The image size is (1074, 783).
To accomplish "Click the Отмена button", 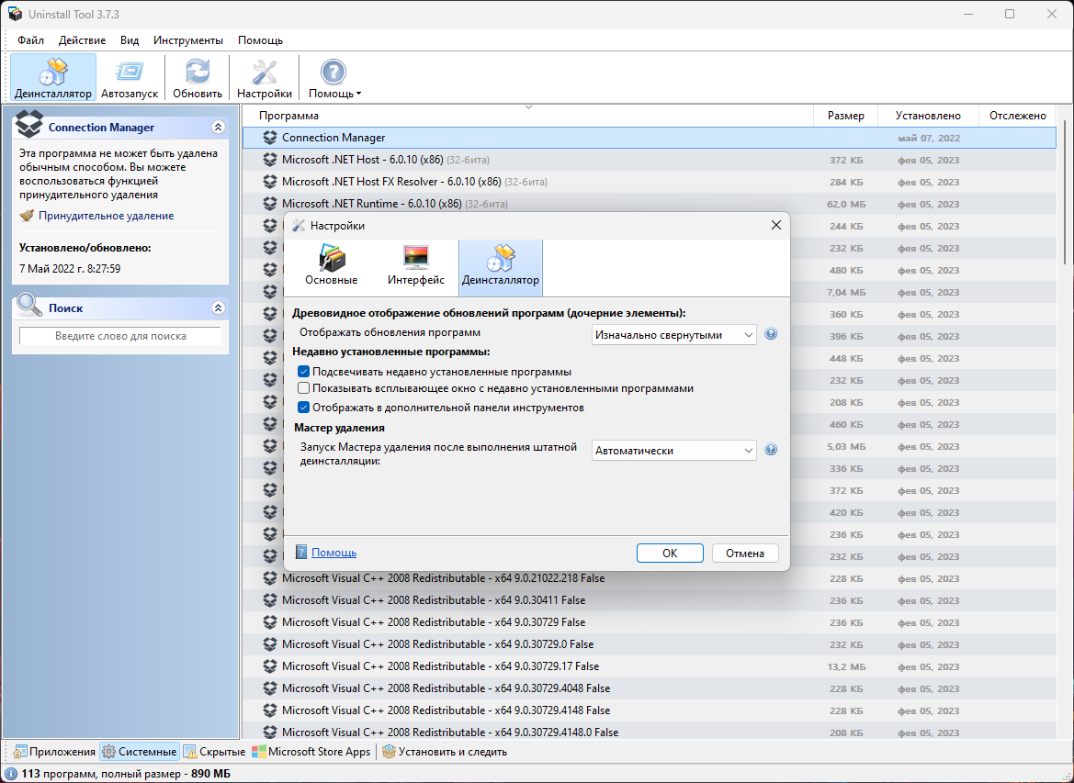I will pos(745,553).
